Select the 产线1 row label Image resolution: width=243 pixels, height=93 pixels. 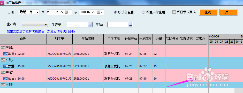[10, 48]
